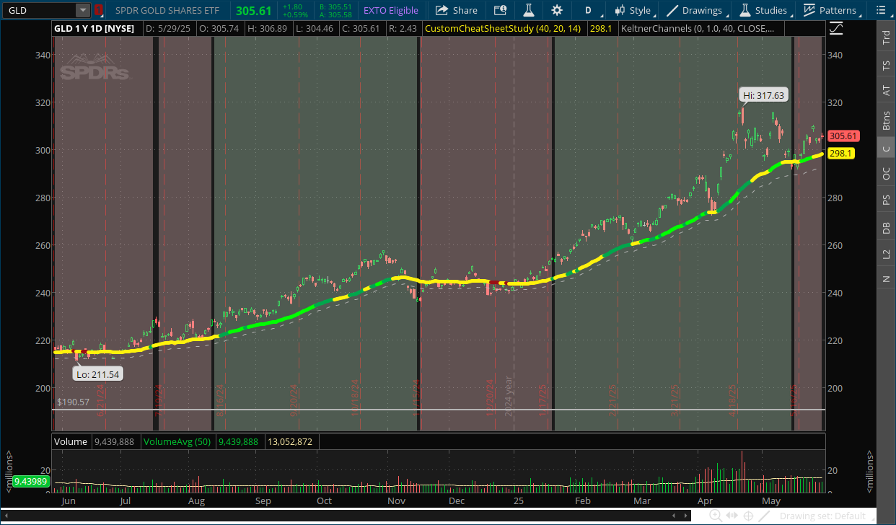Viewport: 896px width, 525px height.
Task: Select the C sidebar tab
Action: tap(886, 149)
